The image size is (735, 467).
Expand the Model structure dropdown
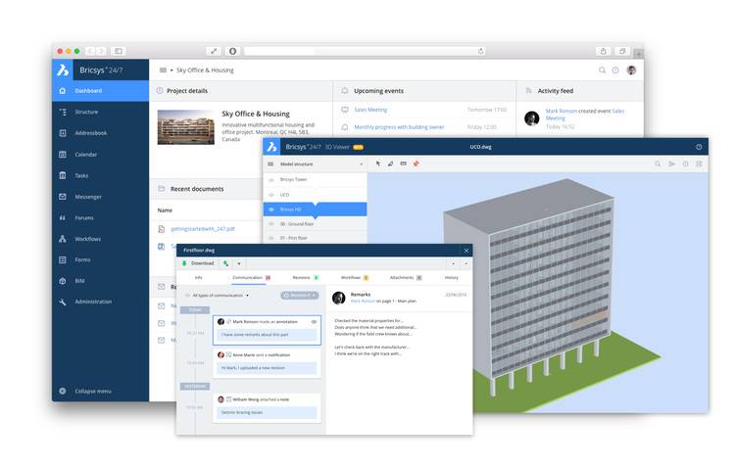point(361,164)
